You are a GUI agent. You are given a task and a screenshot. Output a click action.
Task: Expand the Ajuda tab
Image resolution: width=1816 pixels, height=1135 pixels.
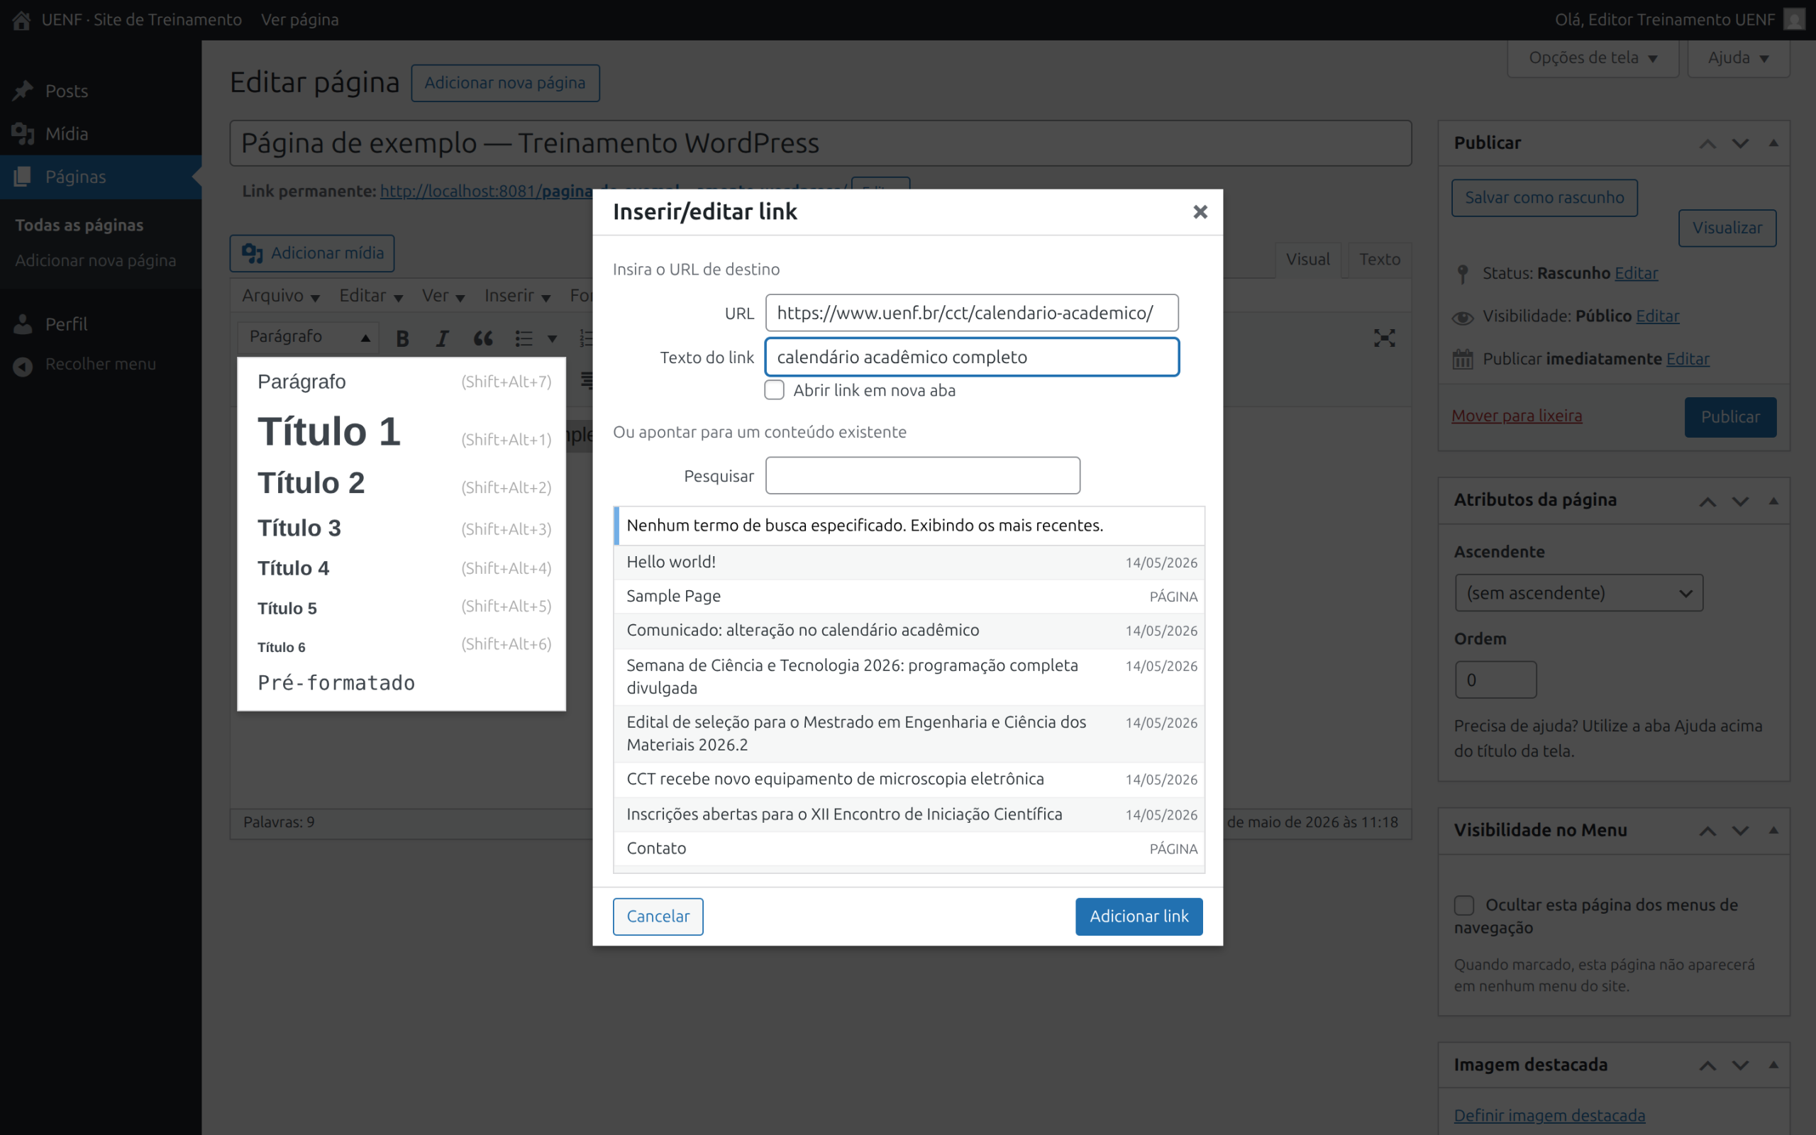(x=1738, y=57)
